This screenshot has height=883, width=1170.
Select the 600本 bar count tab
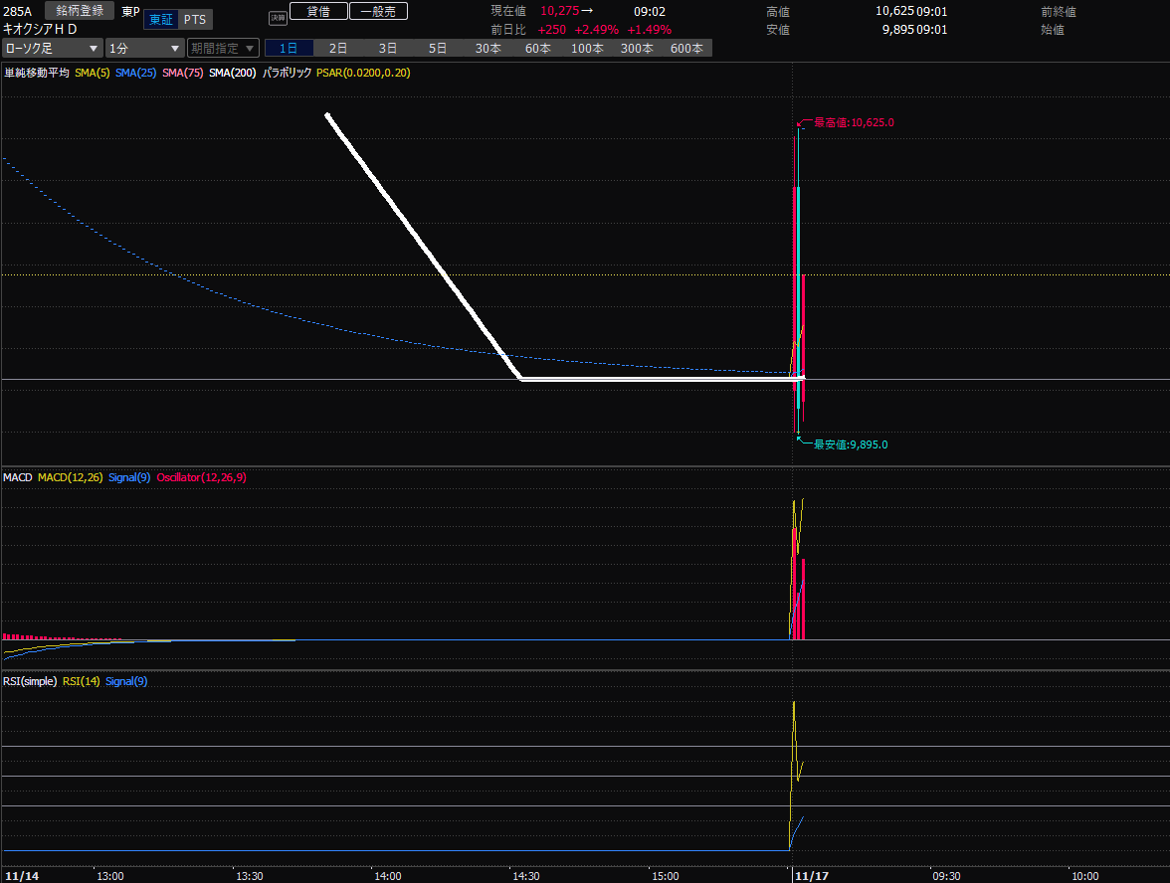[x=686, y=48]
